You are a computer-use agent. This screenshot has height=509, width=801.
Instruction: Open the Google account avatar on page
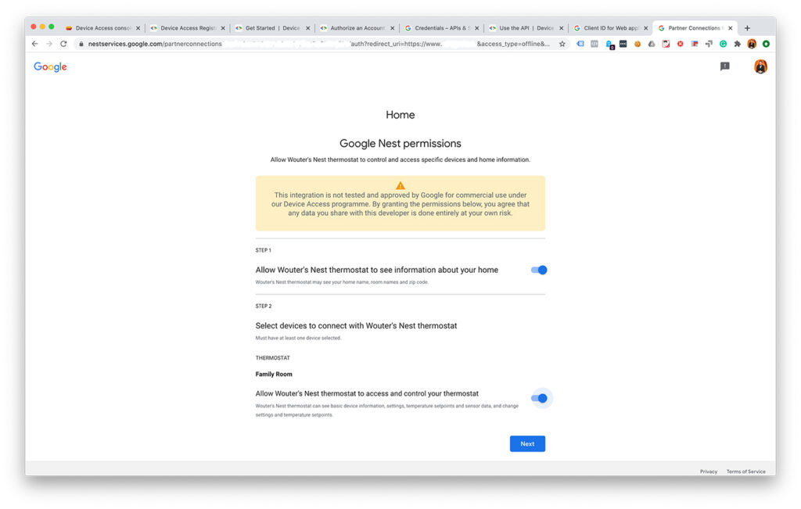[760, 66]
